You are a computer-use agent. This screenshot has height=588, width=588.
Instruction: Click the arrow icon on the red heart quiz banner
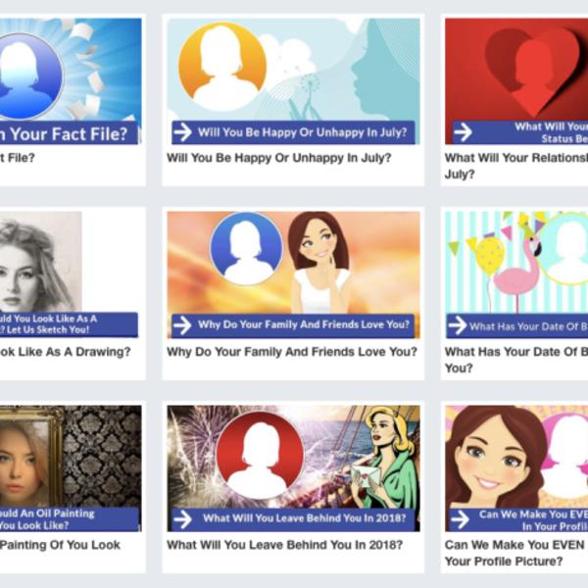click(x=462, y=132)
